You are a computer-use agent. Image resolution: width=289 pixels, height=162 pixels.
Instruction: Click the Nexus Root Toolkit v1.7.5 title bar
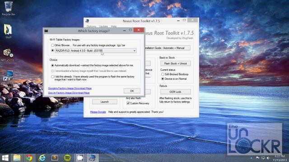(x=141, y=21)
